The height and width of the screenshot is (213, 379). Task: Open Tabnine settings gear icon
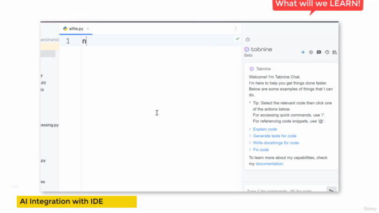[311, 52]
